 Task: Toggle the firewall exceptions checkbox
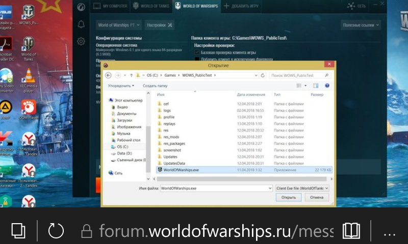pyautogui.click(x=197, y=59)
